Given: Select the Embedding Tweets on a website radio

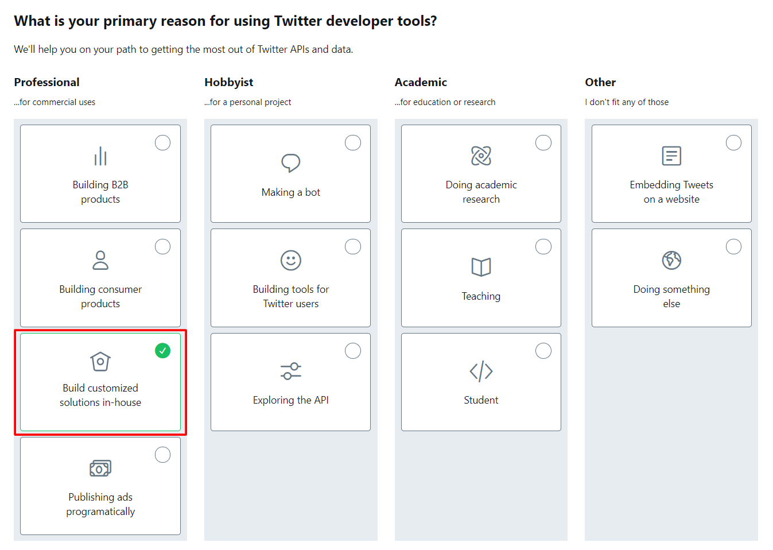Looking at the screenshot, I should tap(733, 142).
